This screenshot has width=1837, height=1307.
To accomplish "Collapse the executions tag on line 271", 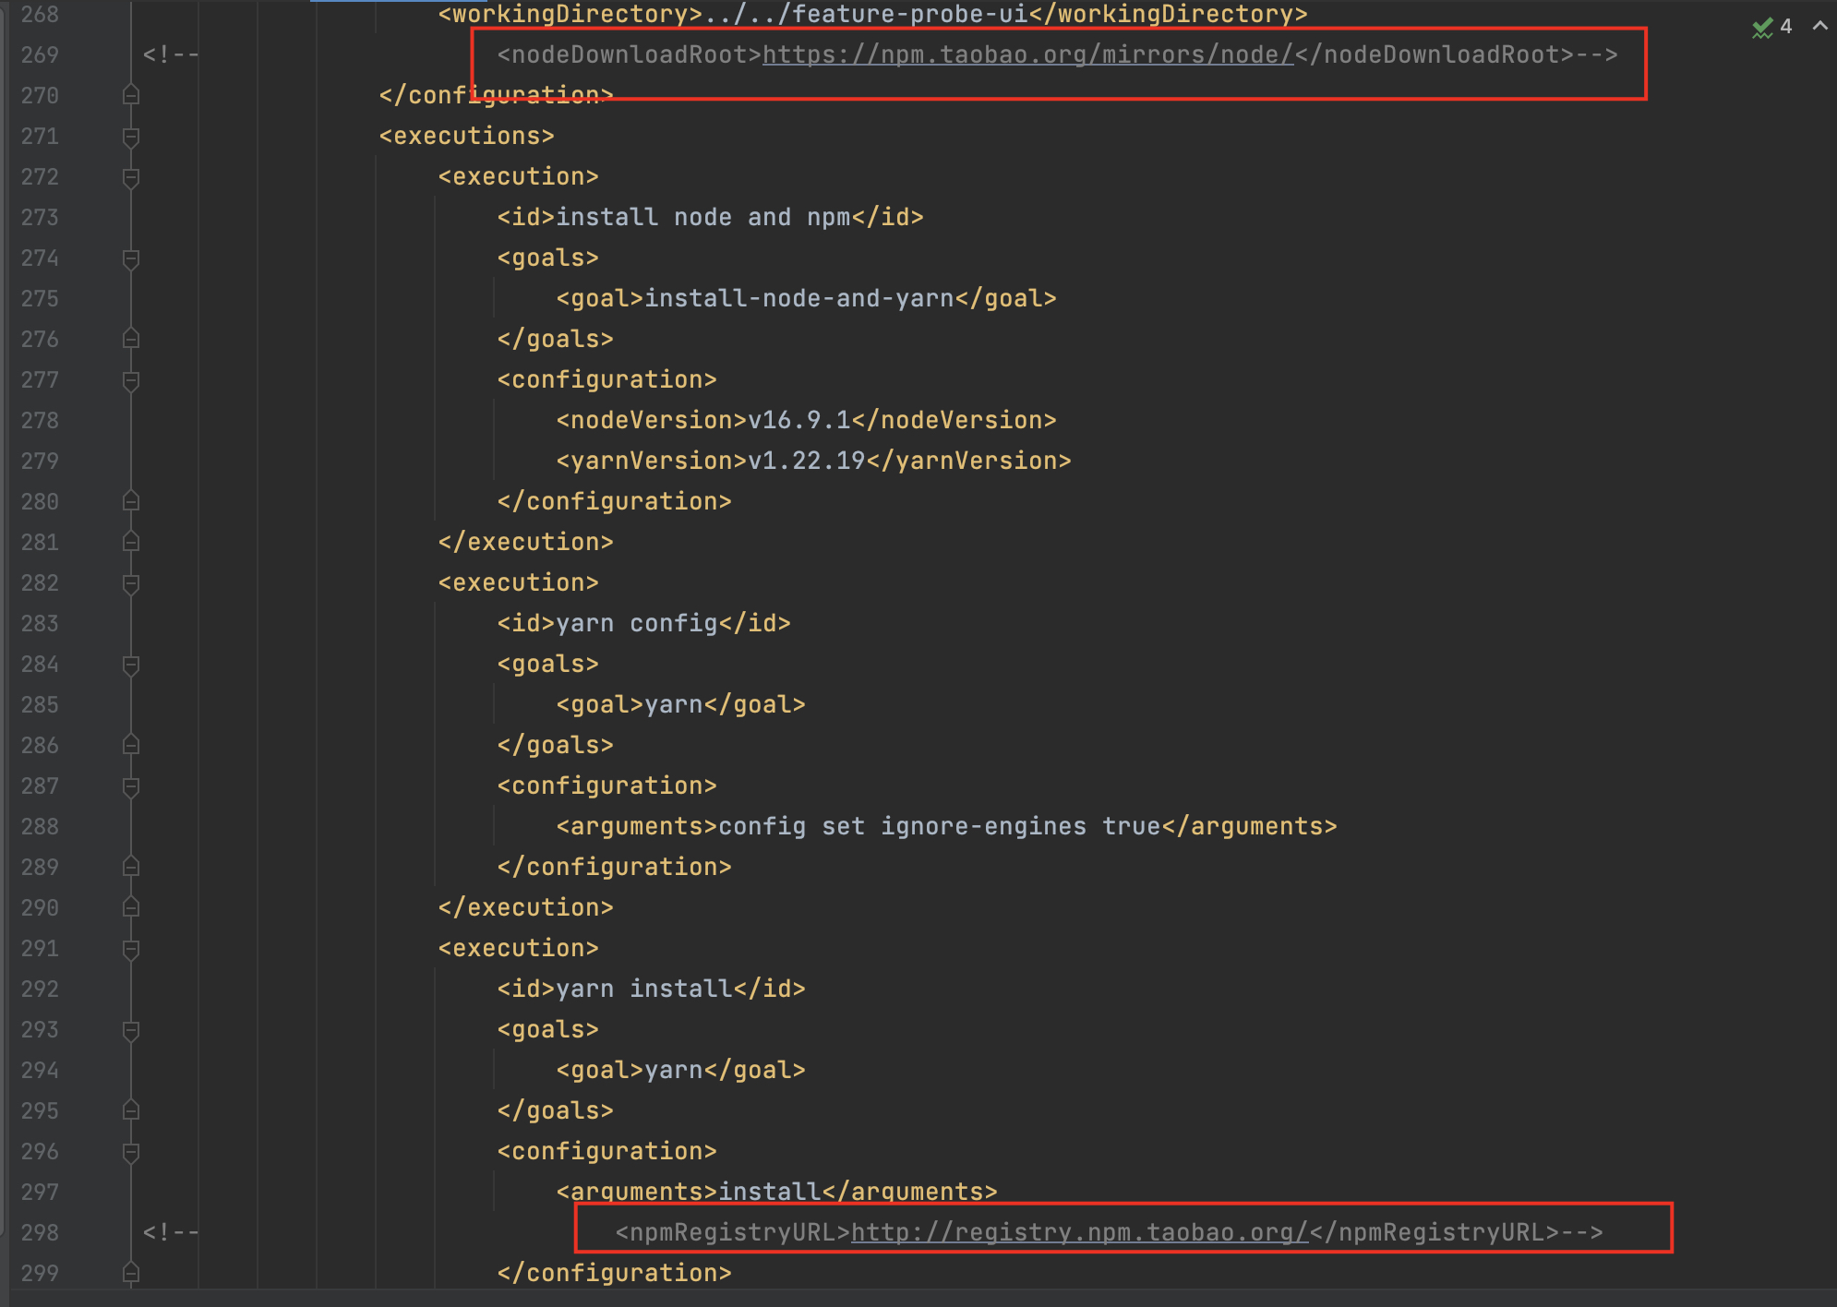I will pyautogui.click(x=131, y=137).
